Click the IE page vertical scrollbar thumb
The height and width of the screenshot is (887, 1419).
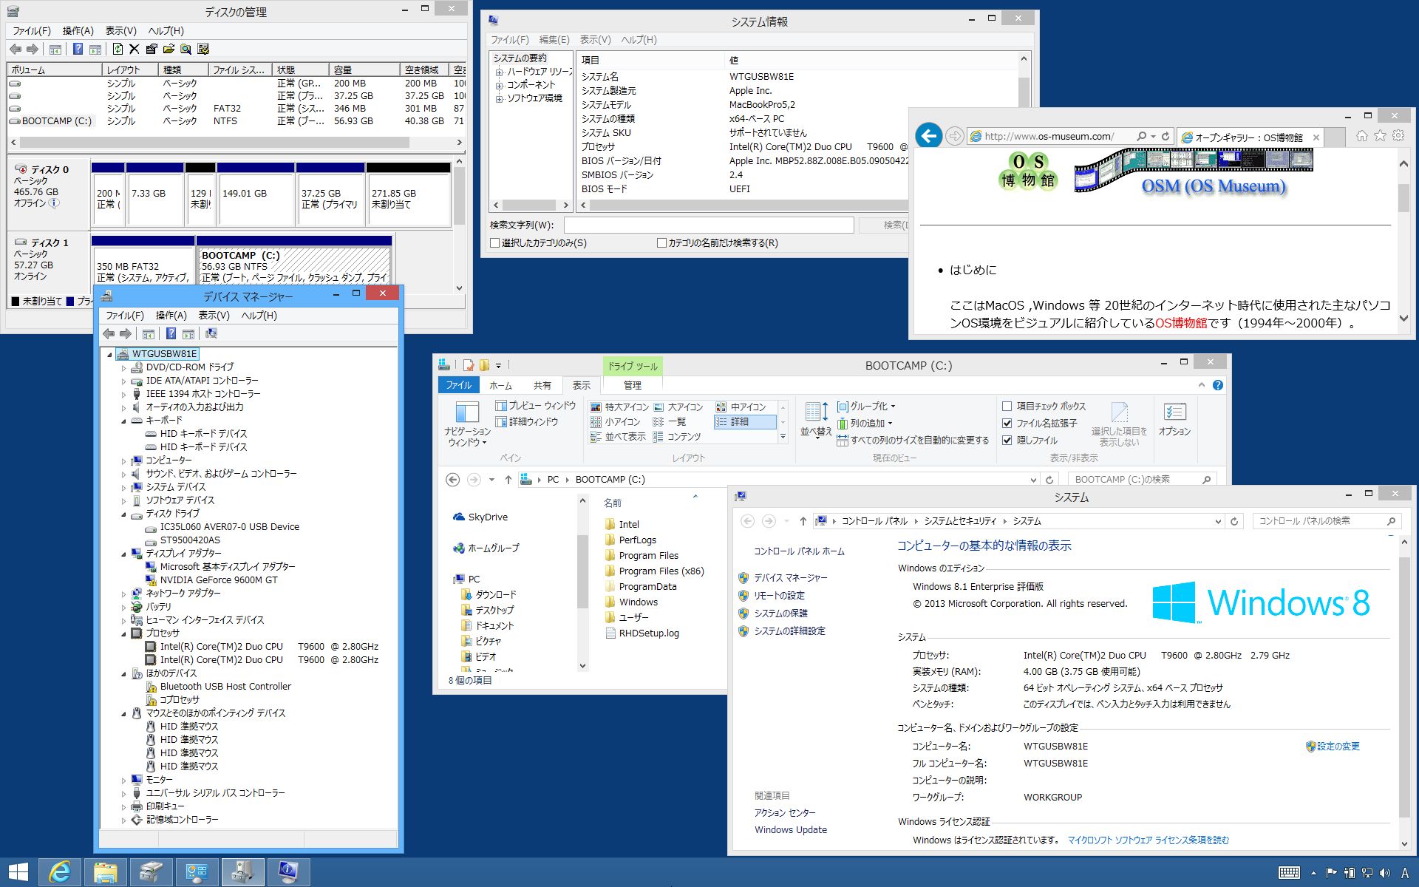(x=1403, y=198)
